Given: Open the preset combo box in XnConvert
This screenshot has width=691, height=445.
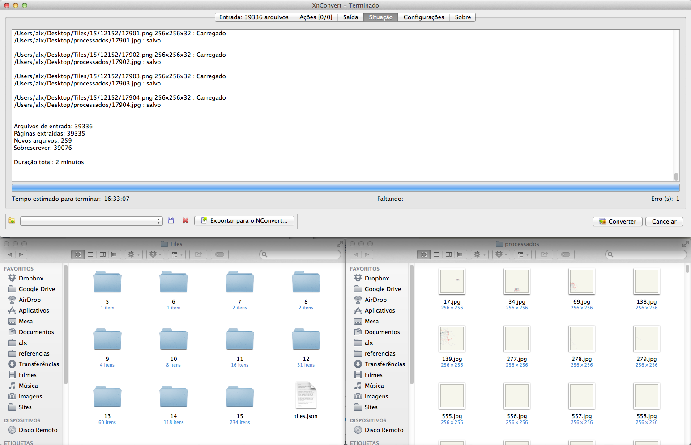Looking at the screenshot, I should tap(91, 221).
